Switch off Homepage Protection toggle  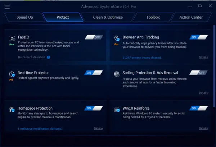[x=94, y=108]
